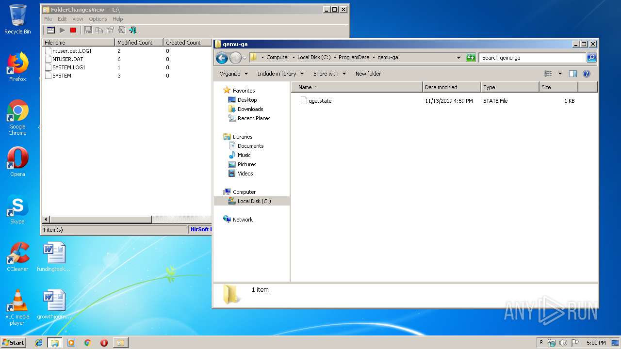Select the qga.state file
Viewport: 621px width, 349px height.
[316, 101]
